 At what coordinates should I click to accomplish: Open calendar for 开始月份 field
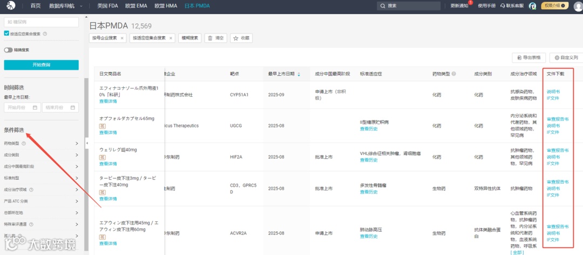pyautogui.click(x=35, y=108)
